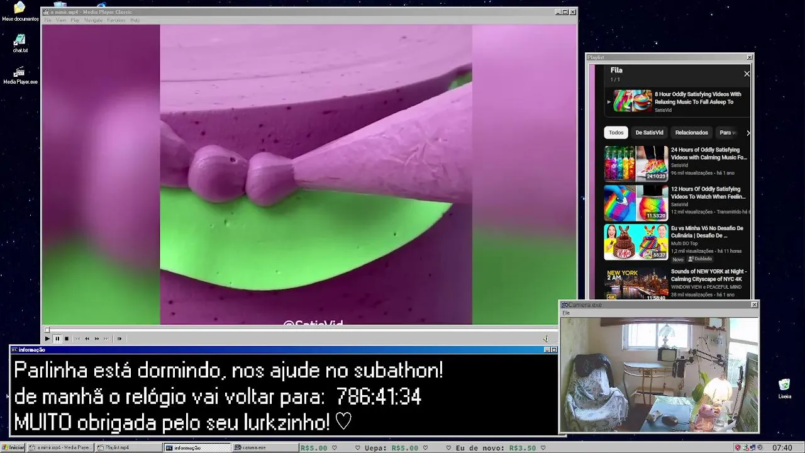Switch to camera.exe taskbar button

coord(265,448)
